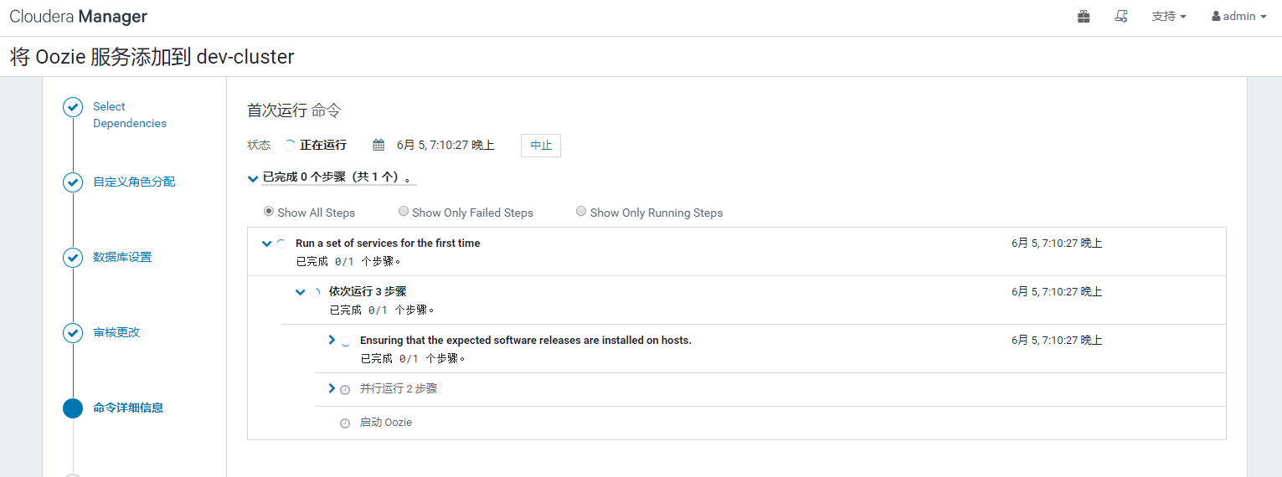This screenshot has height=477, width=1282.
Task: Click the calendar icon beside start time
Action: coord(378,145)
